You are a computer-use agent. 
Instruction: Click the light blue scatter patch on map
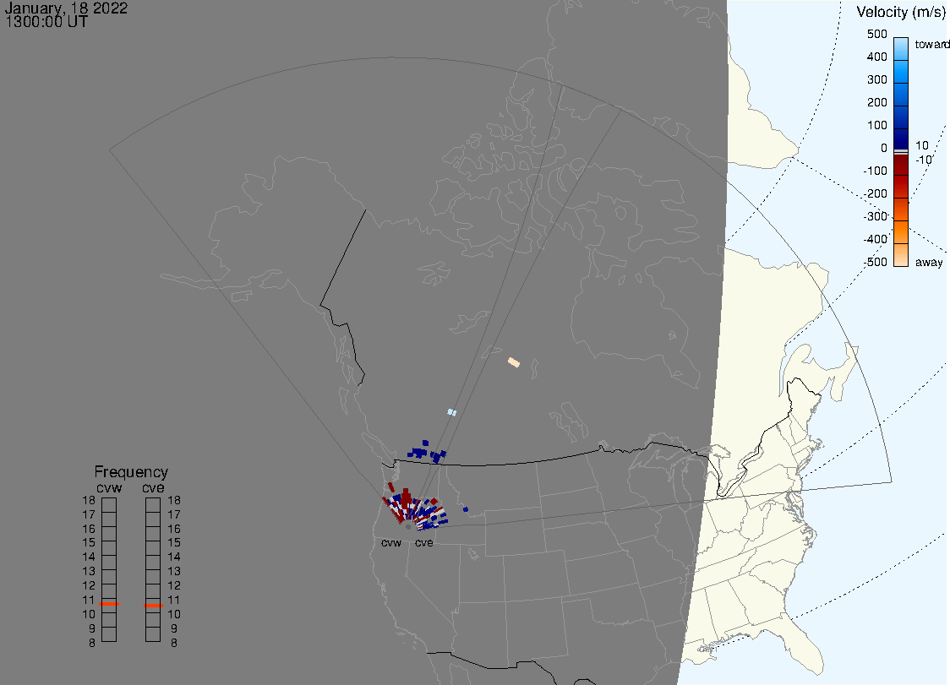[x=451, y=412]
